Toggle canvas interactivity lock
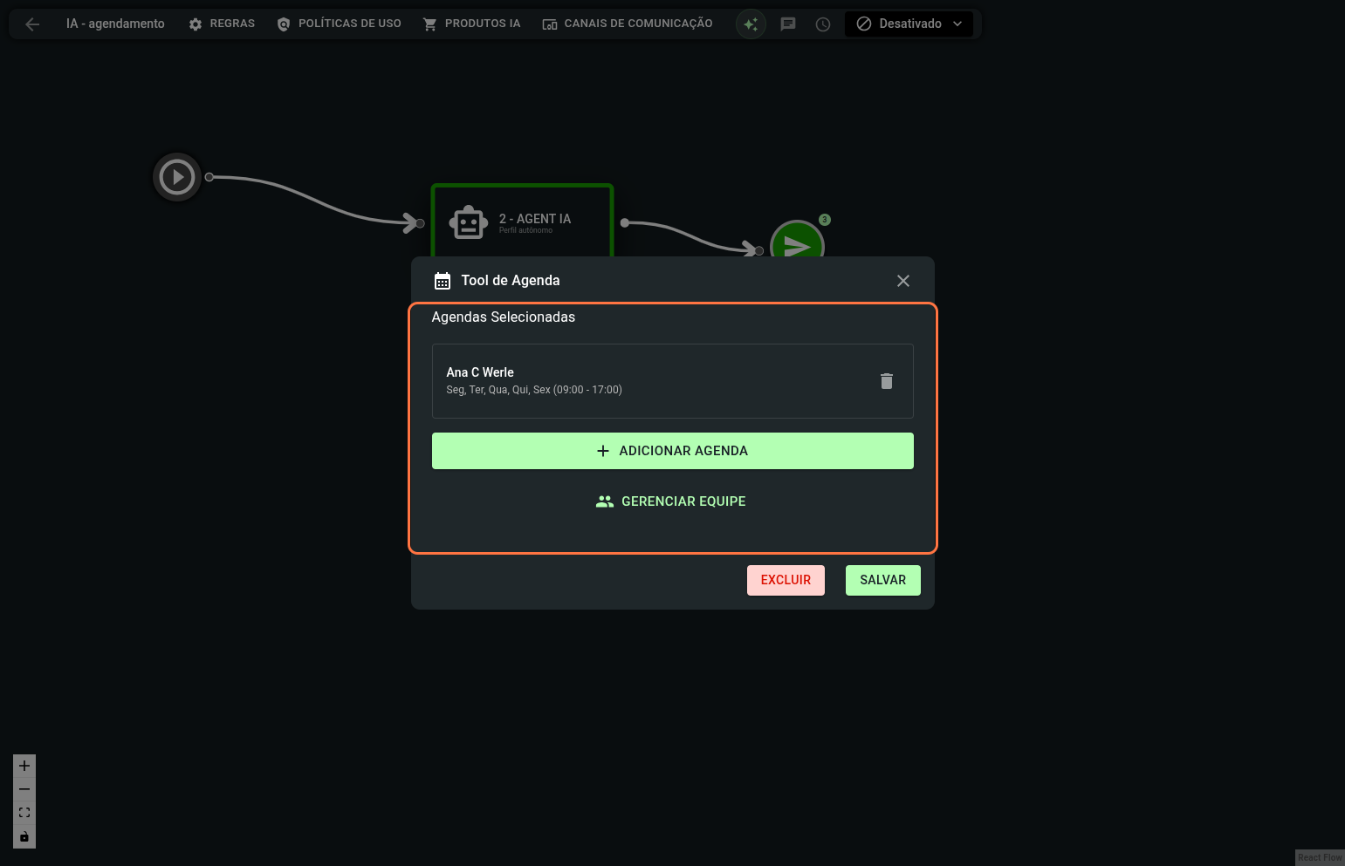Viewport: 1345px width, 866px height. tap(24, 837)
